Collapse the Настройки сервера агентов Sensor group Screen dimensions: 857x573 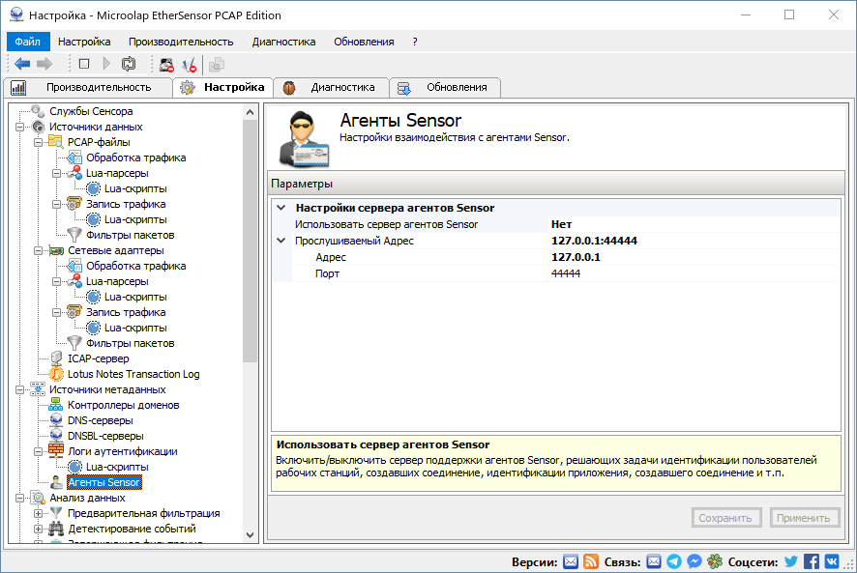coord(280,207)
